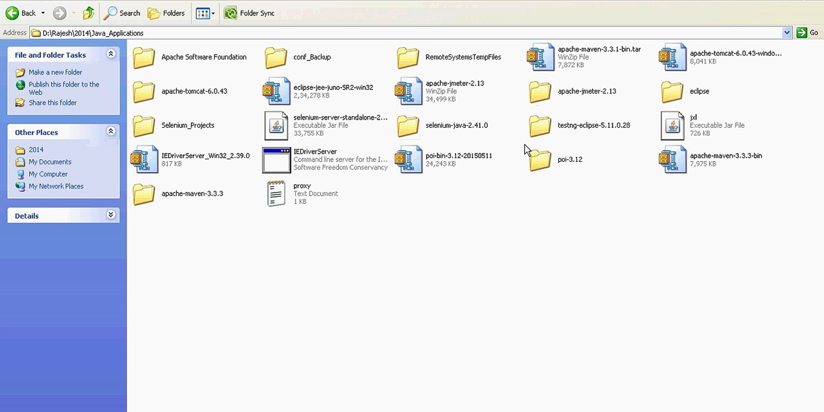
Task: Click the green Go button
Action: (808, 33)
